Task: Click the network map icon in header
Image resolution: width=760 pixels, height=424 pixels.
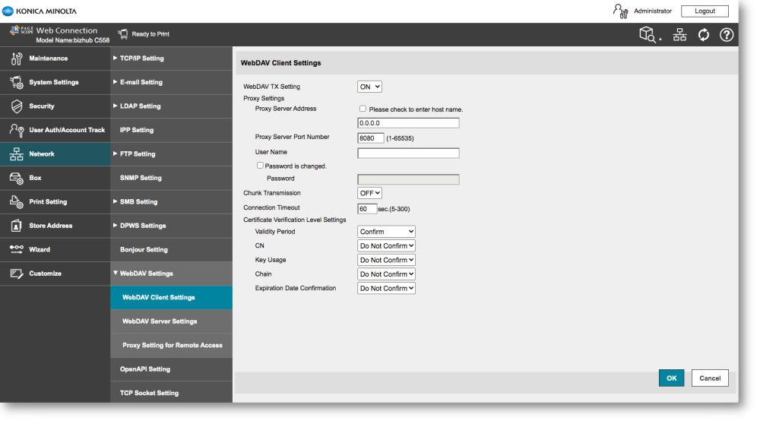Action: tap(679, 34)
